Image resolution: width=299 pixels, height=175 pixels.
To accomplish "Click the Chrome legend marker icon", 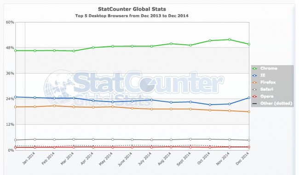I will tap(254, 68).
